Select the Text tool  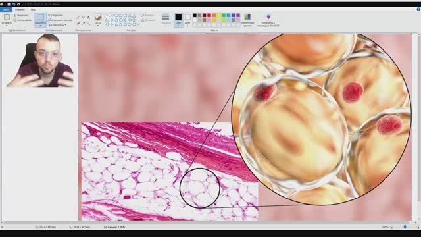(88, 18)
